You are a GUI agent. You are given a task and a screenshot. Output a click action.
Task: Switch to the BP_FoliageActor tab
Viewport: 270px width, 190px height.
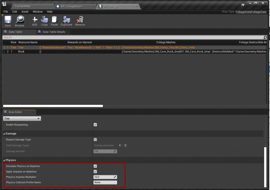pyautogui.click(x=72, y=6)
